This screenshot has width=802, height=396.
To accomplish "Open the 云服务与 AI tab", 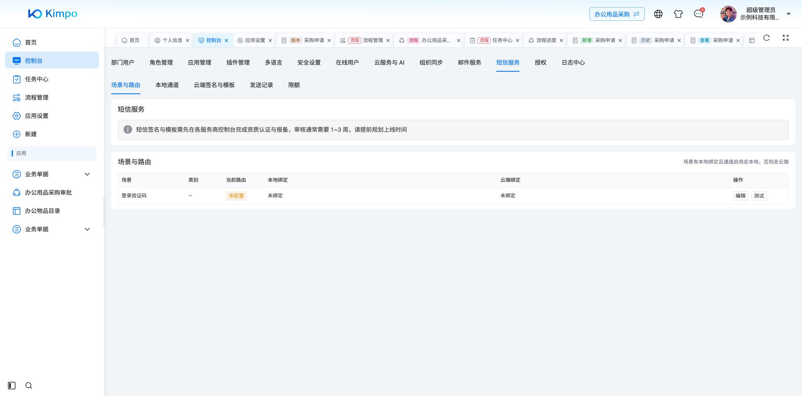I will pos(389,63).
